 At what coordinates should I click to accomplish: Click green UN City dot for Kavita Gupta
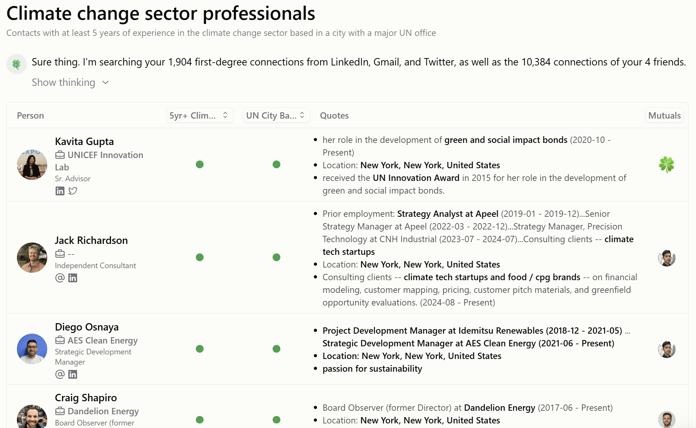pos(276,164)
